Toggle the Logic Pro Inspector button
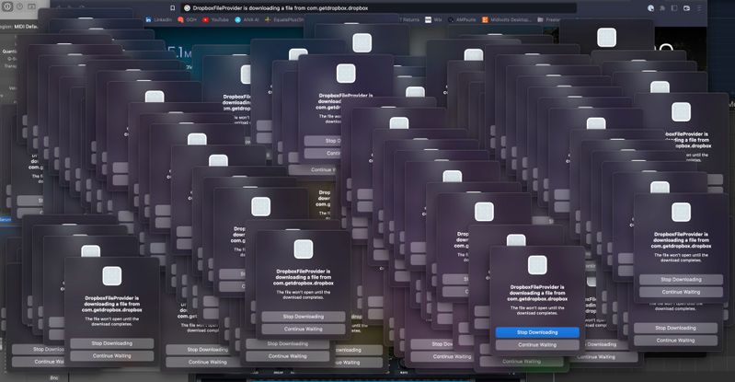This screenshot has height=382, width=735. coord(7,6)
